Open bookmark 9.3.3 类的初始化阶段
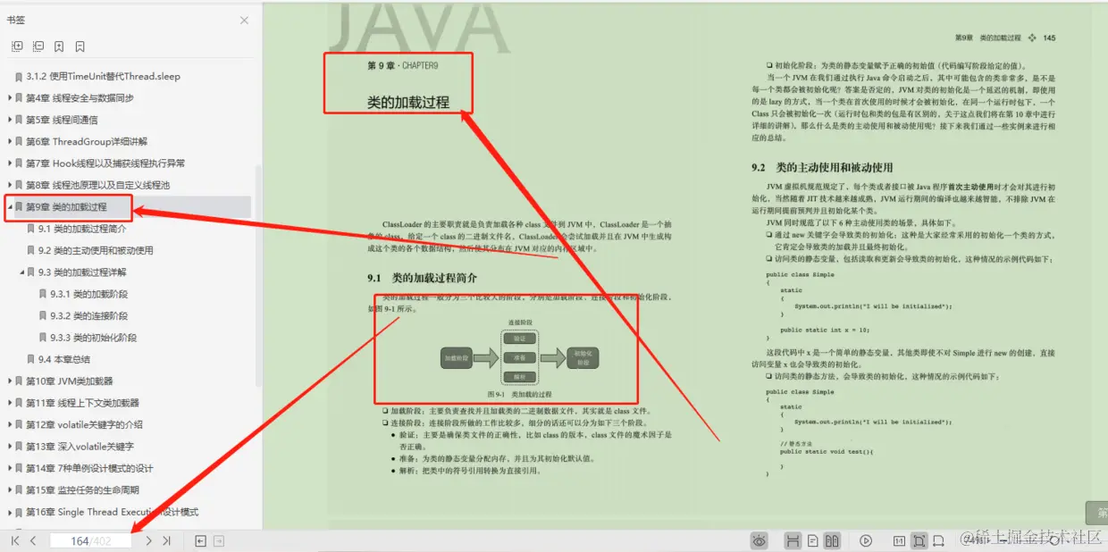This screenshot has height=552, width=1108. (x=94, y=338)
